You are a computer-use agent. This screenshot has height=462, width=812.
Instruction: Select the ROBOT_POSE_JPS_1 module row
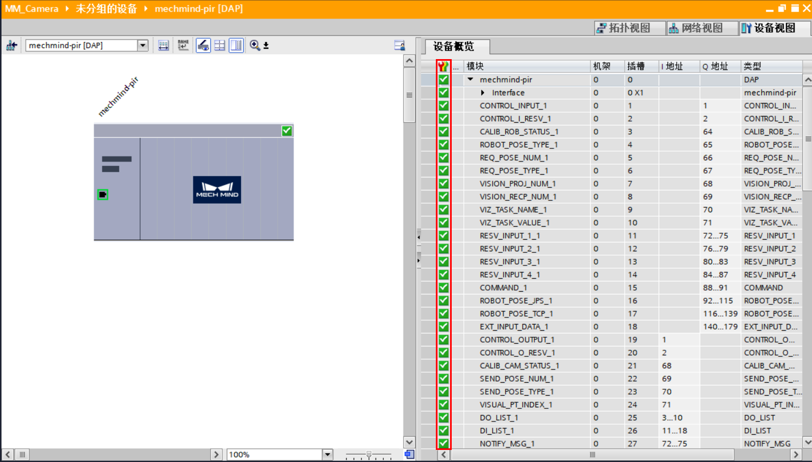pos(612,301)
